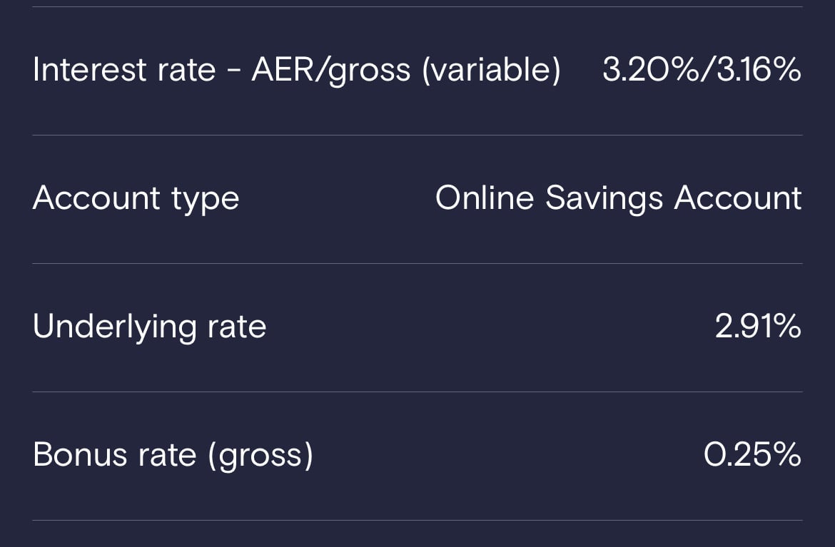Tap the word Interest in first row
Viewport: 835px width, 547px height.
(x=89, y=70)
